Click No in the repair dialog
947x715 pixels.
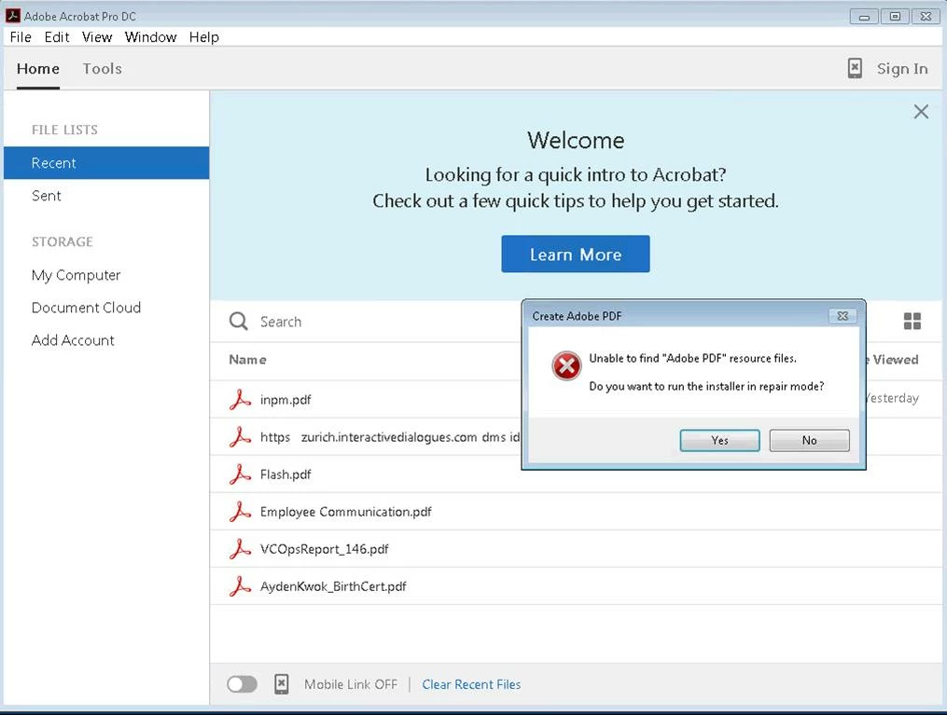[x=809, y=440]
